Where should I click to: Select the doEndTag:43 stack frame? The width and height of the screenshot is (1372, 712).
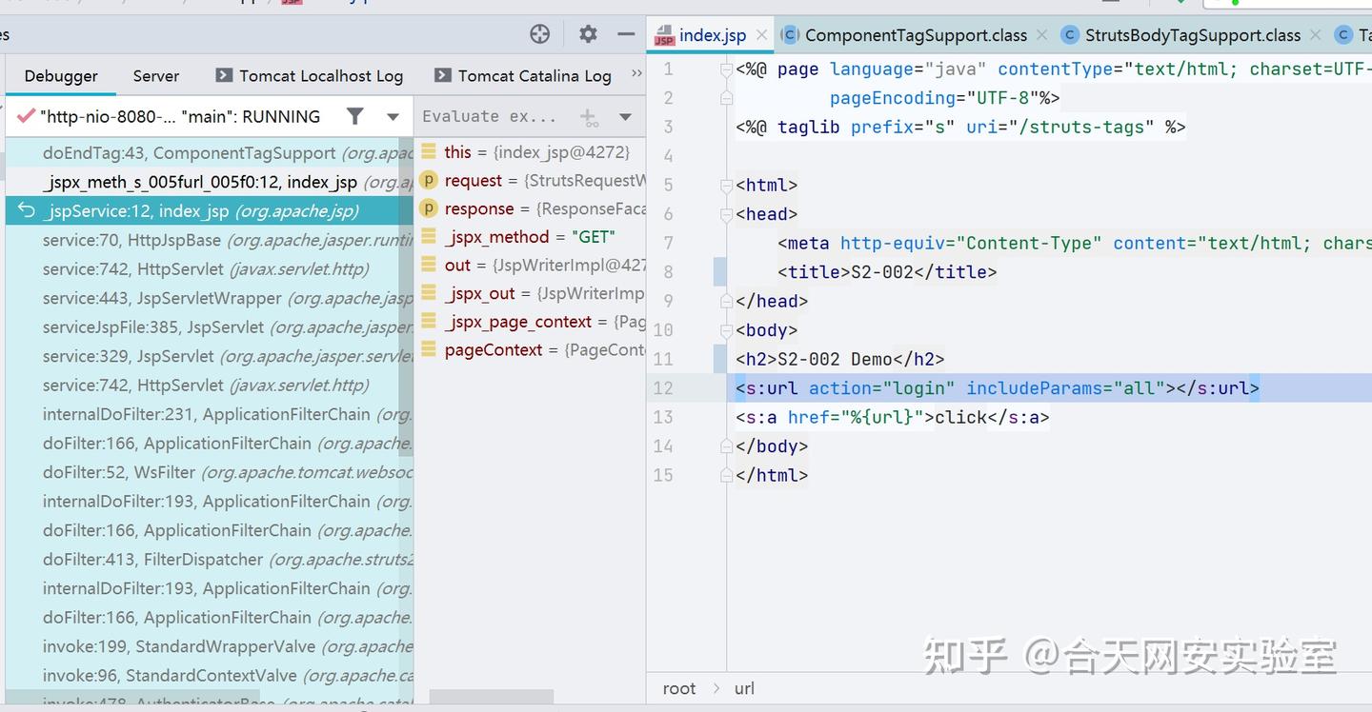(210, 153)
